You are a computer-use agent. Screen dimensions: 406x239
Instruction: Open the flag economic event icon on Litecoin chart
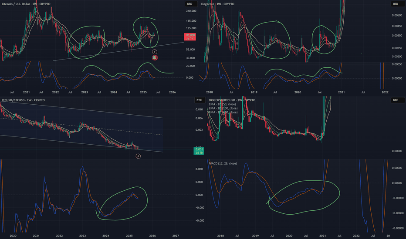coord(155,58)
